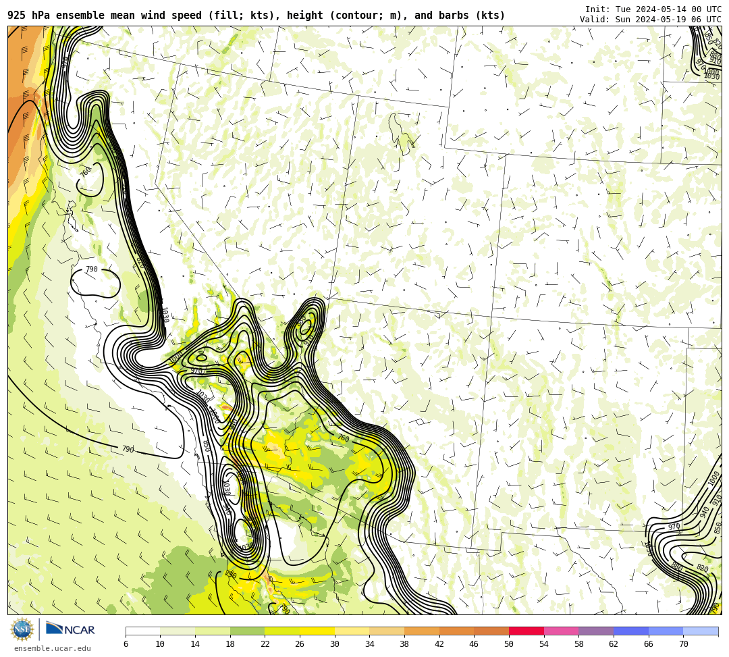Click the map title about 925 hPa wind speed
Screen dimensions: 729x657
click(x=256, y=16)
